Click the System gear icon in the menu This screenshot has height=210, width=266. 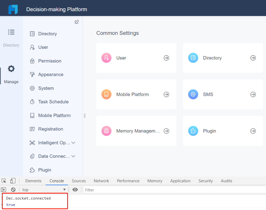32,88
